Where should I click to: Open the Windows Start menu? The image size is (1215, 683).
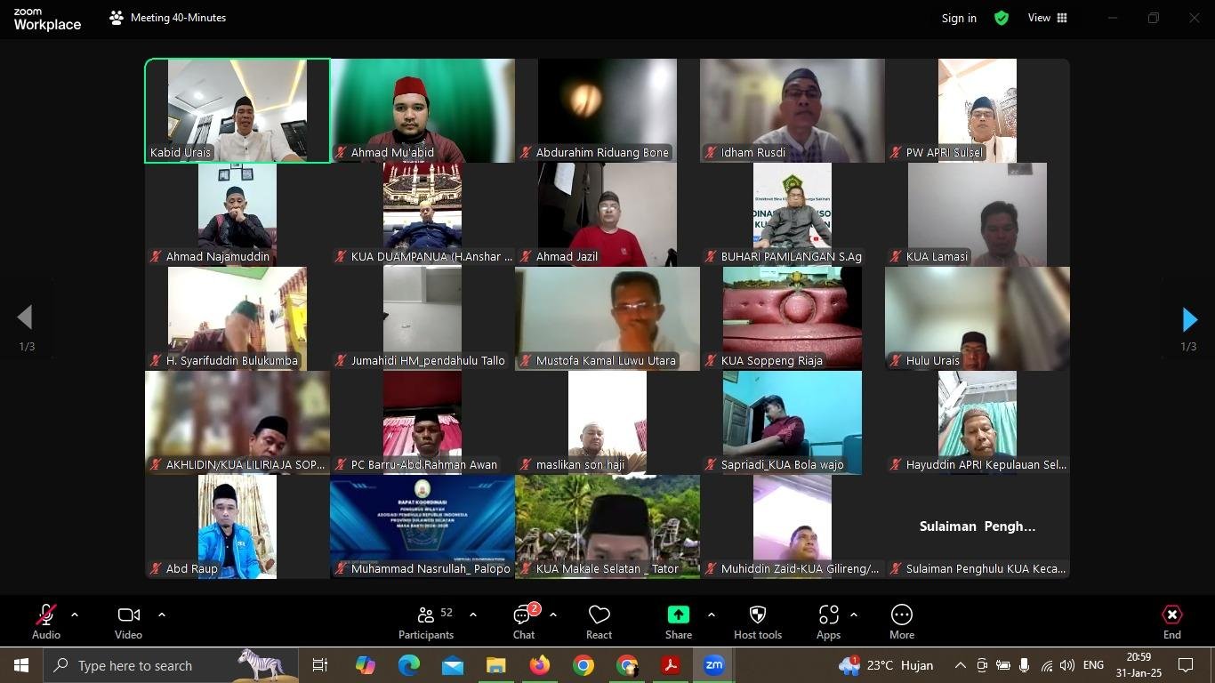[x=21, y=665]
